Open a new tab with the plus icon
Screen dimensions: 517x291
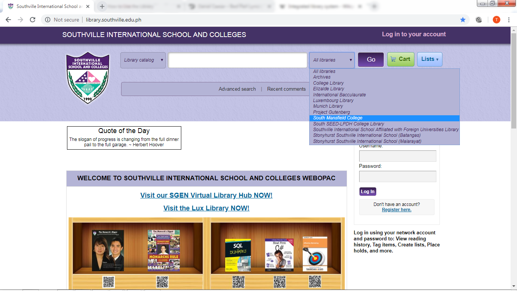pos(102,6)
